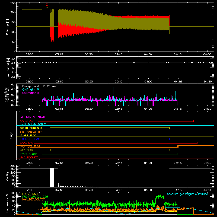Select the red BAD_PACKETS label
Viewport: 217px width, 217px height.
[x=30, y=157]
